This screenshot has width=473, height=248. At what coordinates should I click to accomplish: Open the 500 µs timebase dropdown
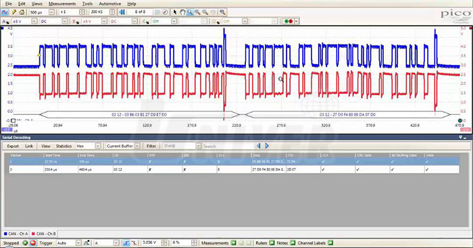point(51,12)
